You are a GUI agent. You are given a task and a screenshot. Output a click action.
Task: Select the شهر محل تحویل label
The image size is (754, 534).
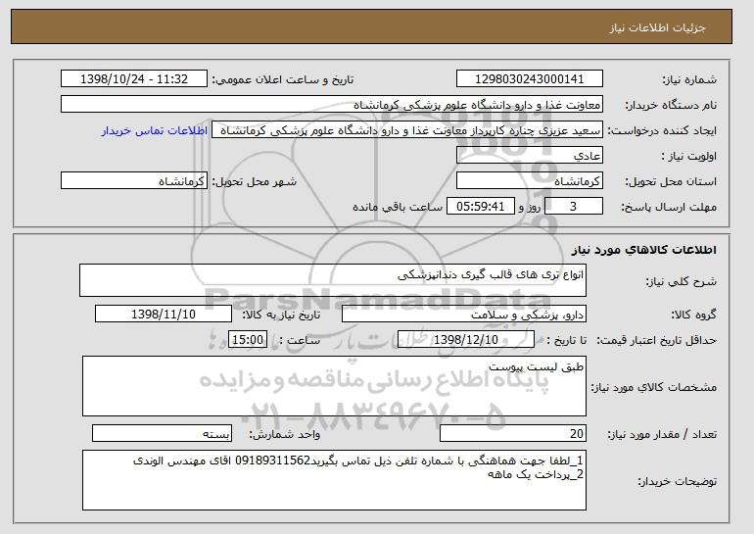255,181
